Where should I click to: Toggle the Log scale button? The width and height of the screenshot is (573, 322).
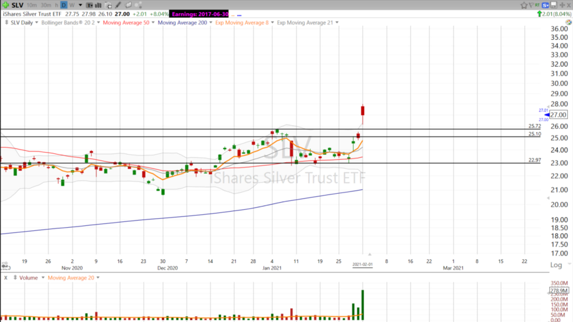[556, 265]
